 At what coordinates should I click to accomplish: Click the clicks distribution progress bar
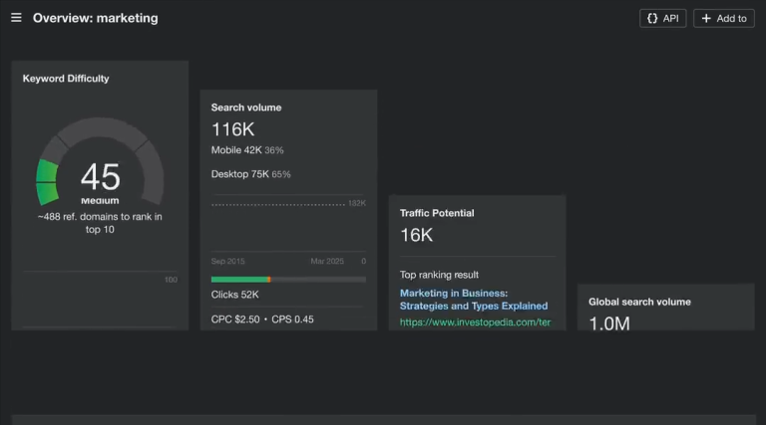point(288,280)
